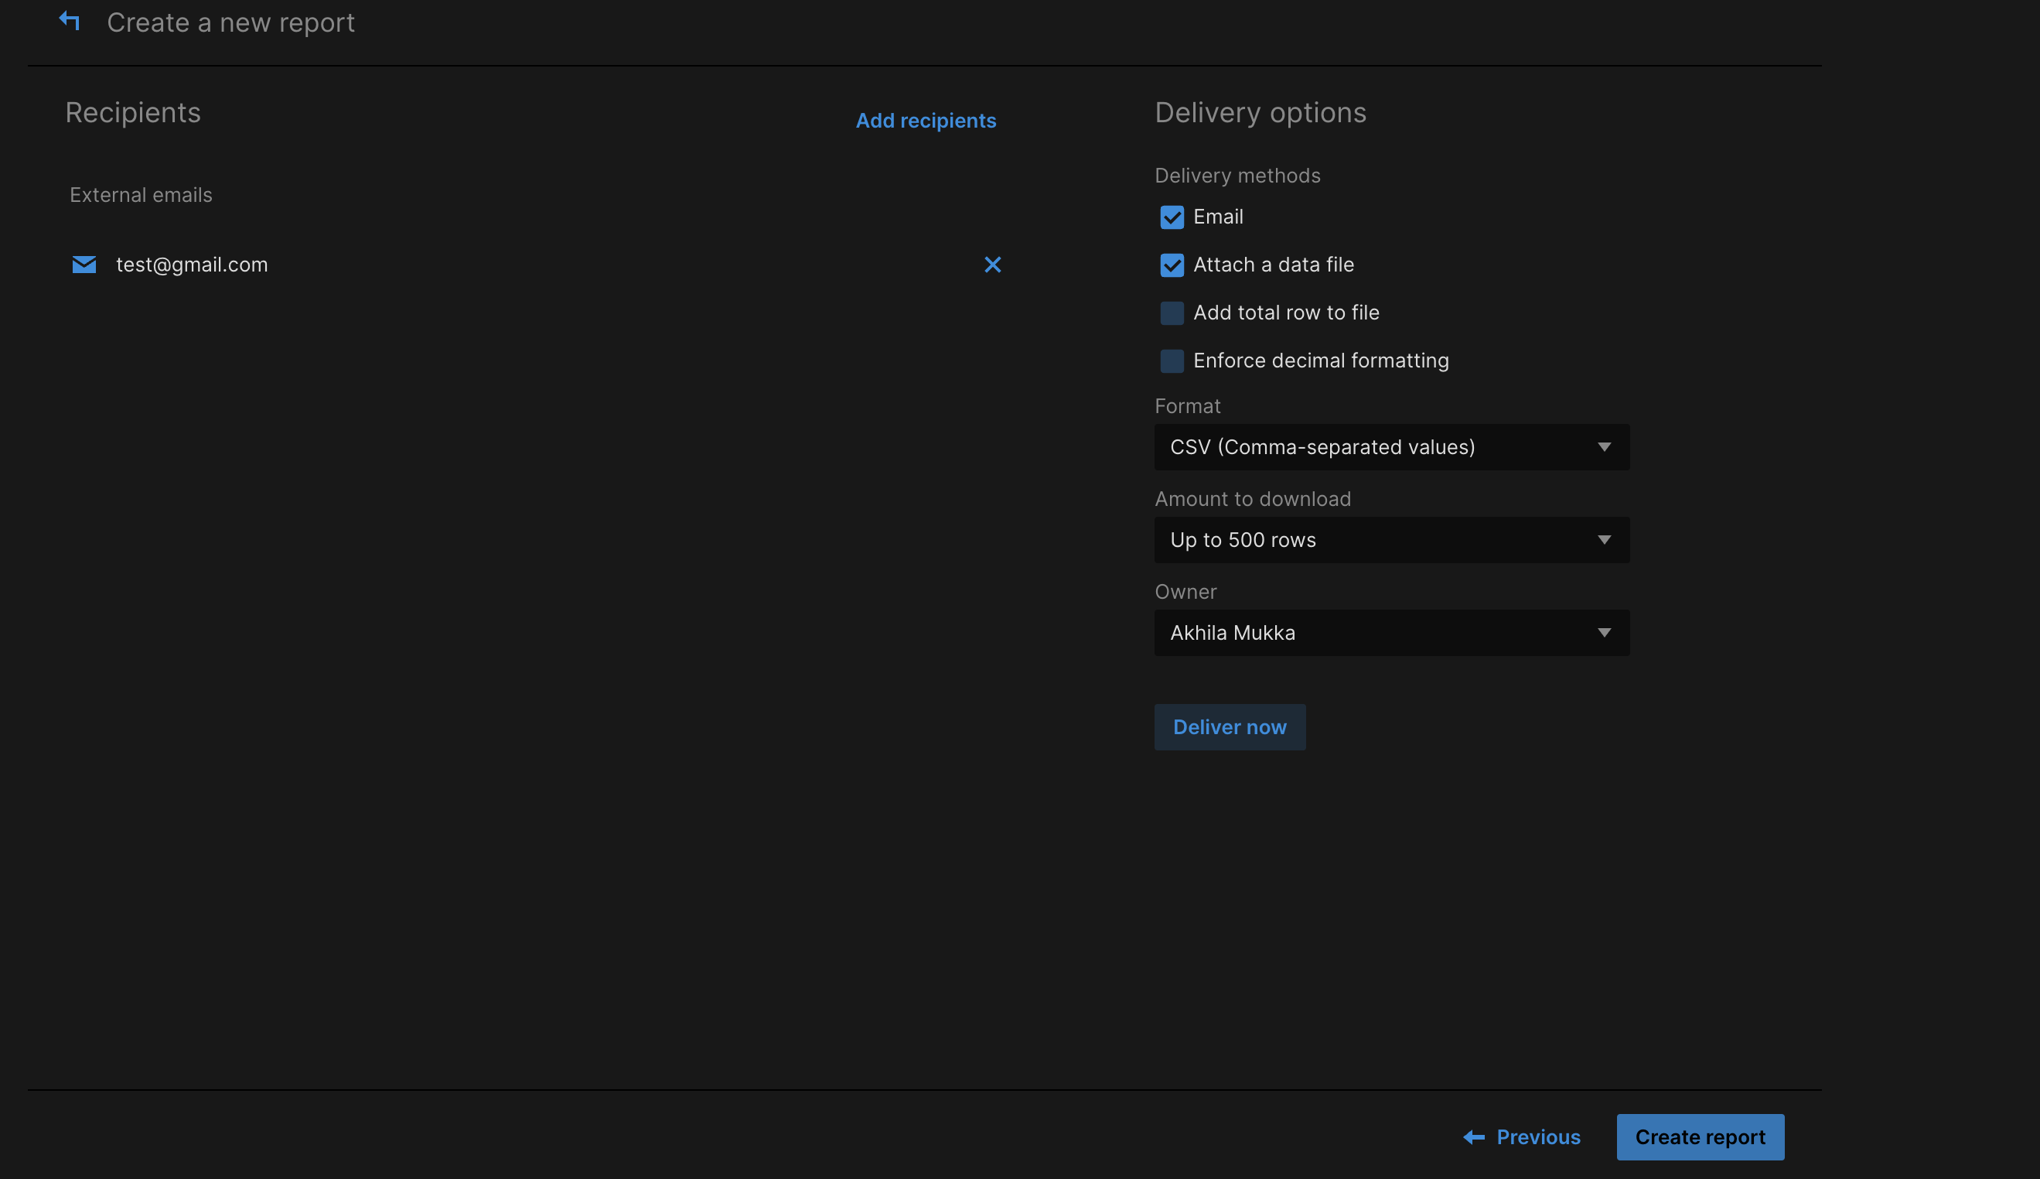Click the Create report button
This screenshot has height=1179, width=2040.
coord(1701,1137)
